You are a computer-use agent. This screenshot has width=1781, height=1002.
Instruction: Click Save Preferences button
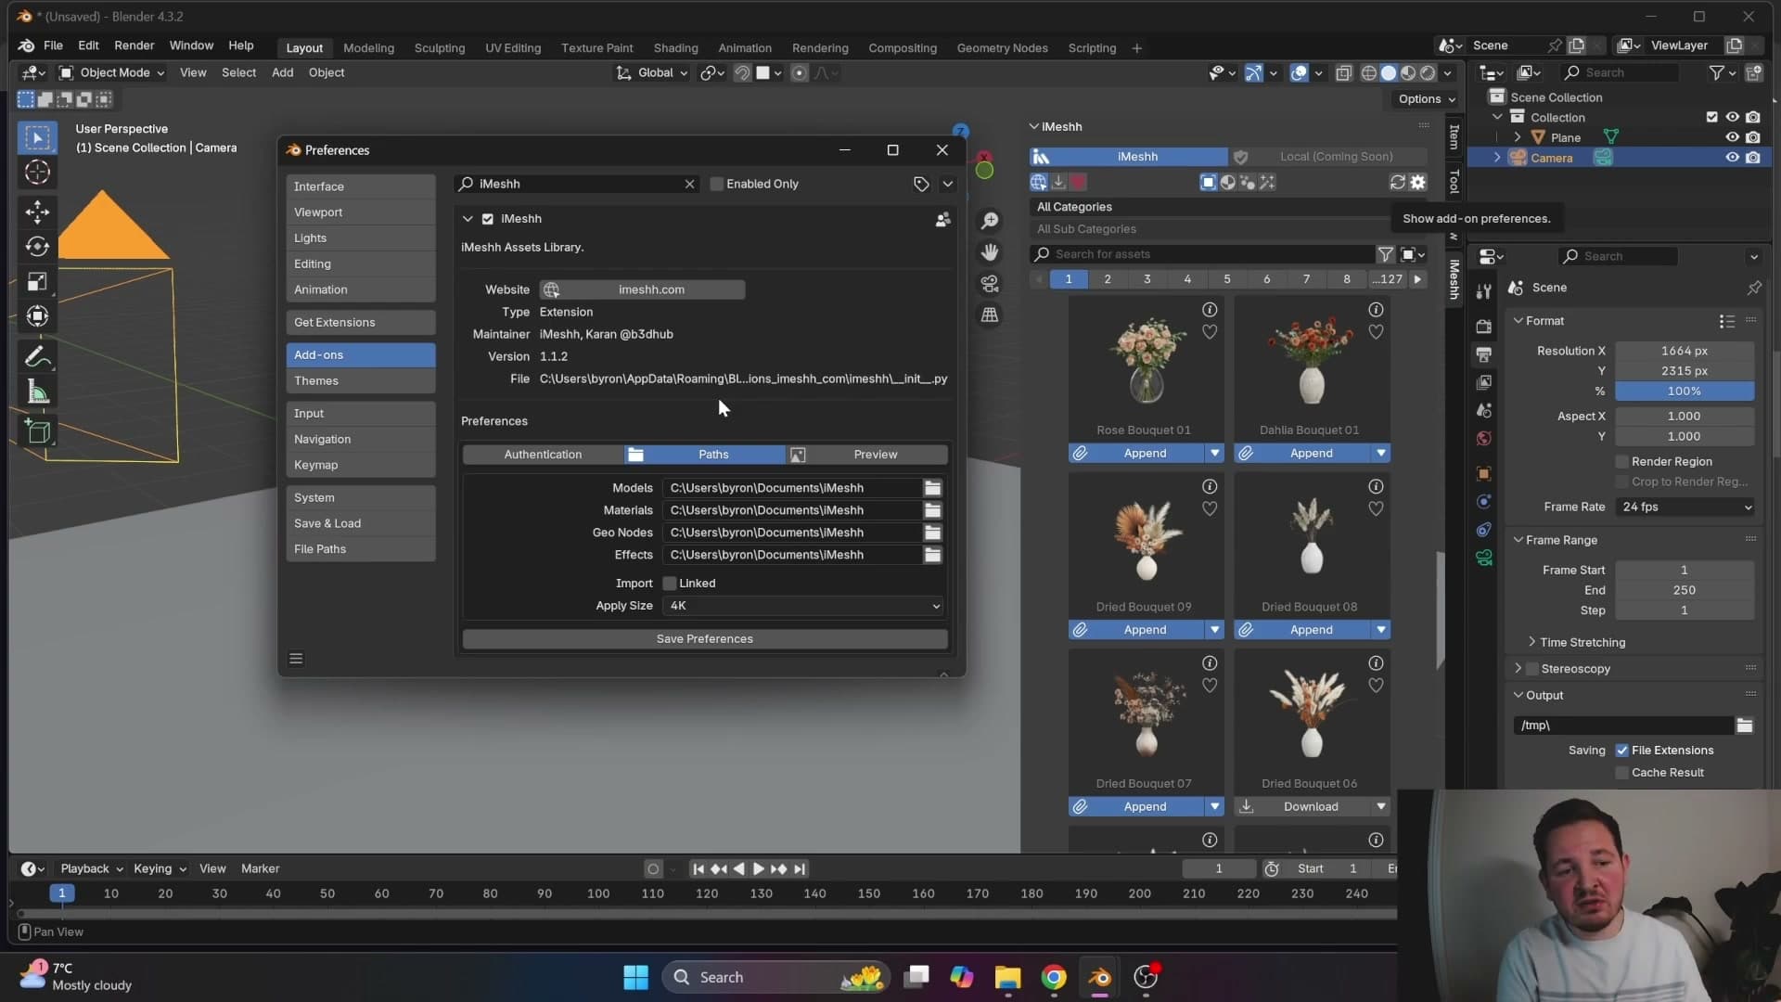tap(705, 639)
